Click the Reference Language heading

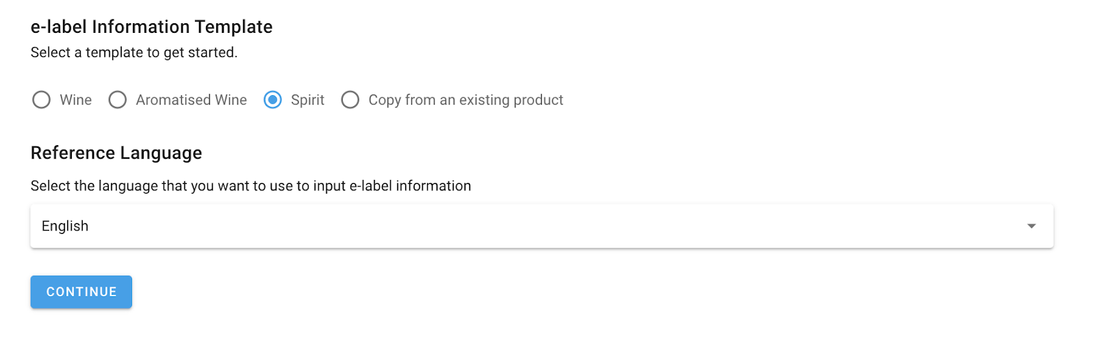tap(116, 153)
